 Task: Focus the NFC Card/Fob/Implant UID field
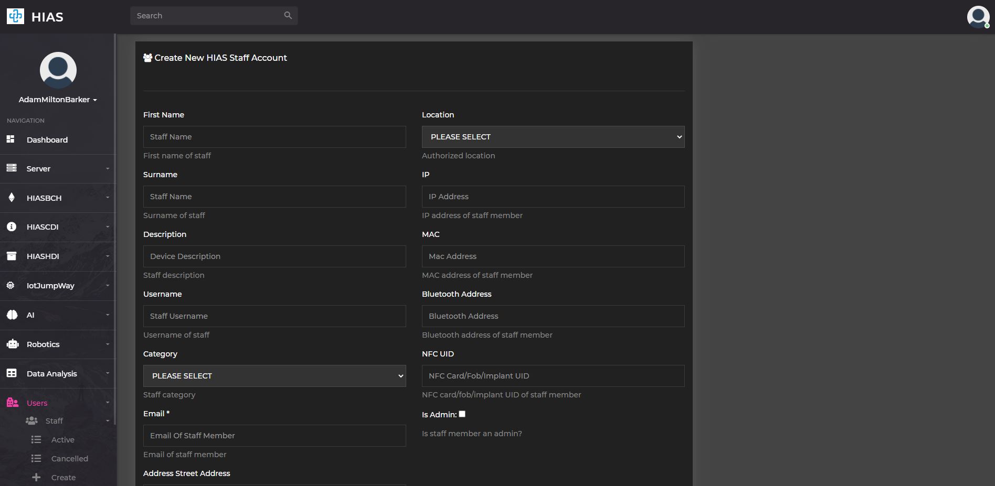[x=553, y=376]
